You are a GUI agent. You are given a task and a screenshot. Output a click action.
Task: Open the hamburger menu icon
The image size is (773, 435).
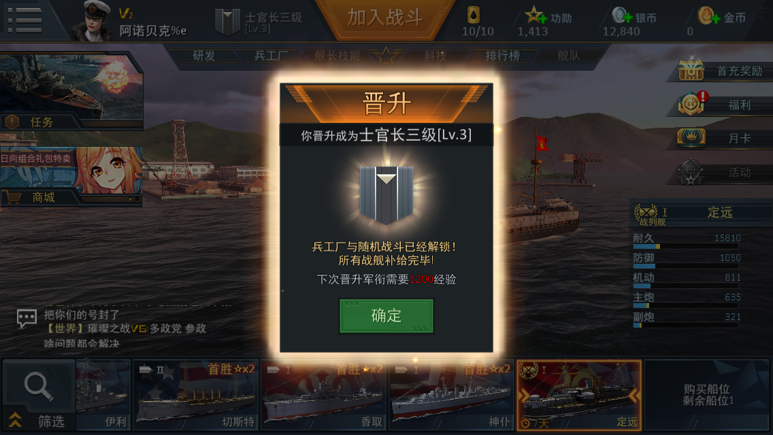24,19
